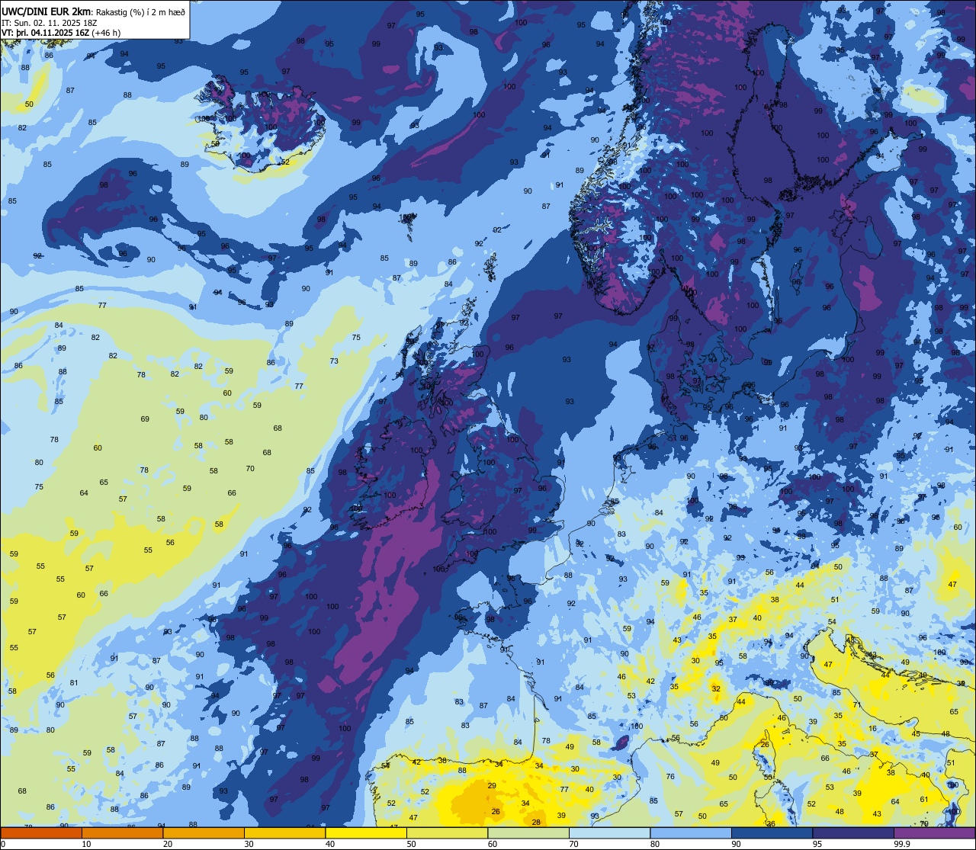The width and height of the screenshot is (976, 850).
Task: Click the legend tick label "10"
Action: (86, 844)
